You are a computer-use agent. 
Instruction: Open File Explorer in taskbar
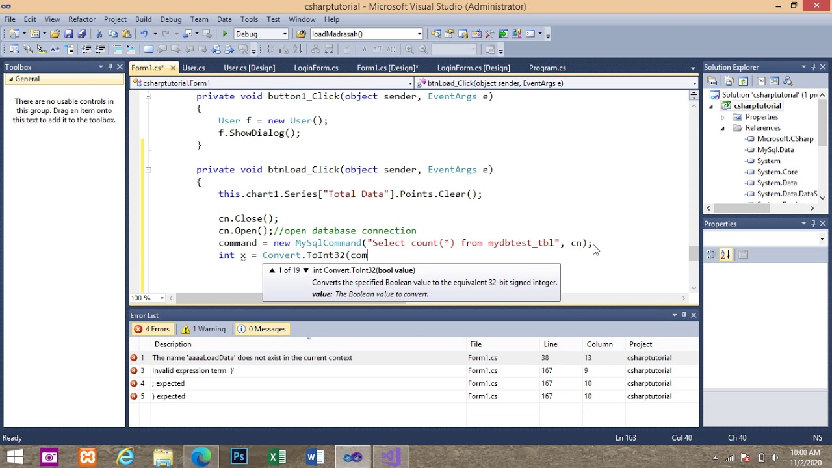click(163, 457)
